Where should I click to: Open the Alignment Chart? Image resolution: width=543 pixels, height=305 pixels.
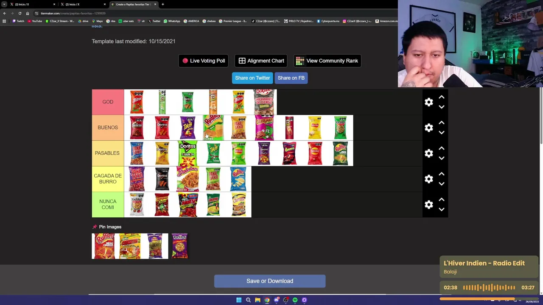pyautogui.click(x=261, y=61)
